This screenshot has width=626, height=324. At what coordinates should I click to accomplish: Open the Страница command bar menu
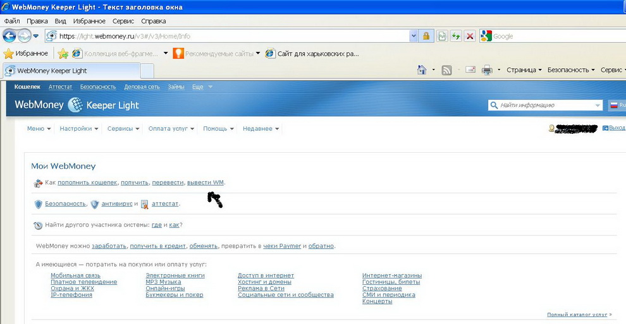pyautogui.click(x=524, y=69)
